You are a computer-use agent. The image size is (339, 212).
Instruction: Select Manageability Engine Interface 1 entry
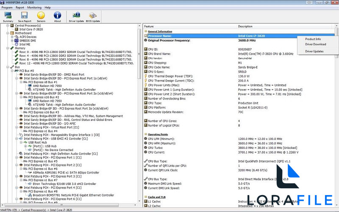pyautogui.click(x=61, y=135)
